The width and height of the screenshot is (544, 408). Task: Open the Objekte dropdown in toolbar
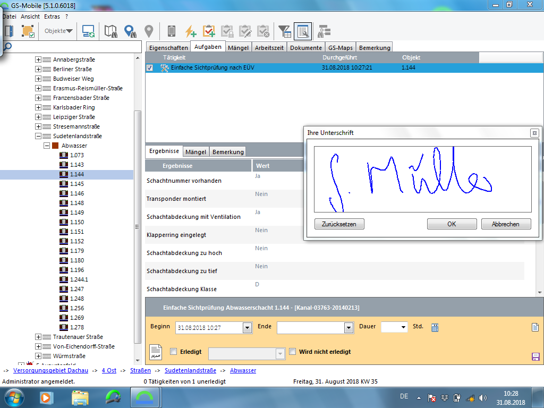tap(58, 31)
